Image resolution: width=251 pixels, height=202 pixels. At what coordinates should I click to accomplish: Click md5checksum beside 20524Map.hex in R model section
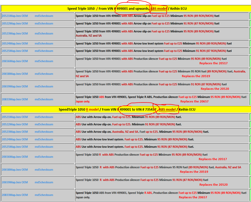click(x=44, y=139)
